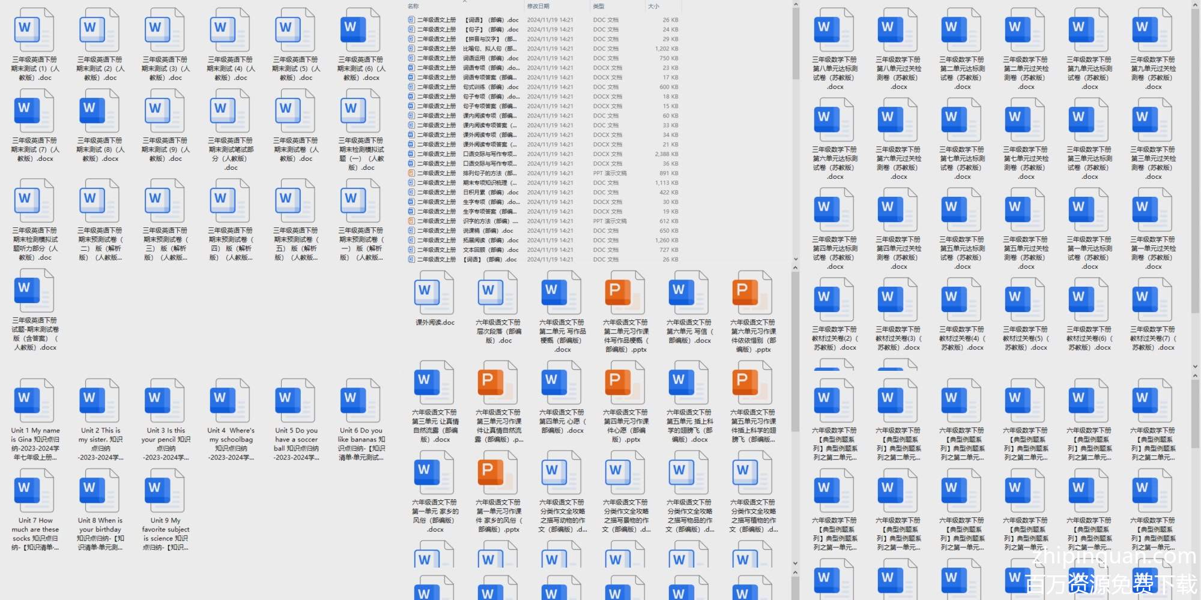1201x600 pixels.
Task: Click scroll-down arrow of the details file list
Action: (796, 260)
